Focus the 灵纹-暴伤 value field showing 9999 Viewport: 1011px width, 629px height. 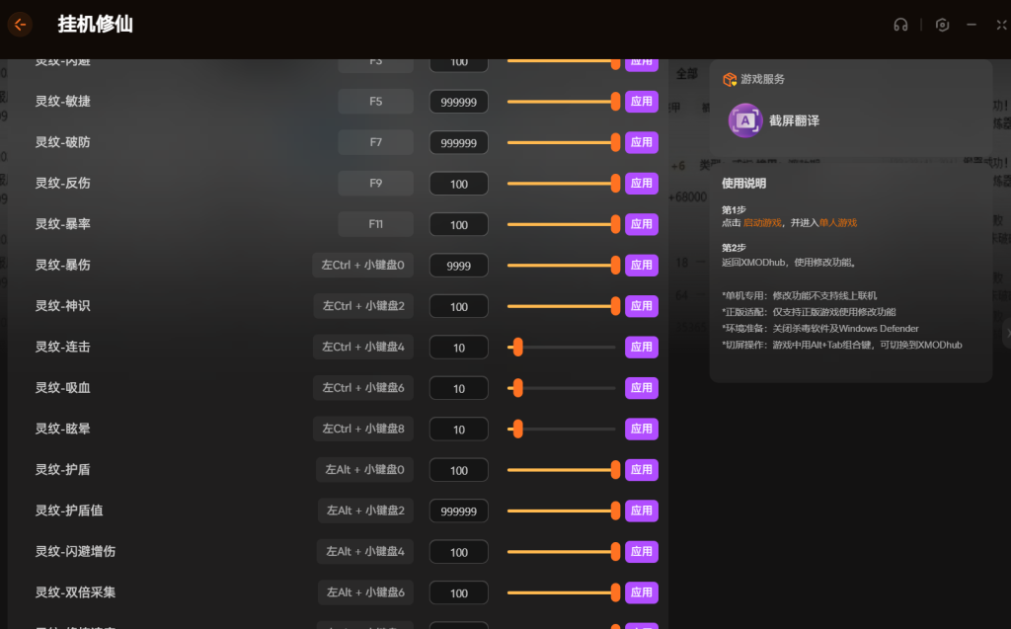458,266
